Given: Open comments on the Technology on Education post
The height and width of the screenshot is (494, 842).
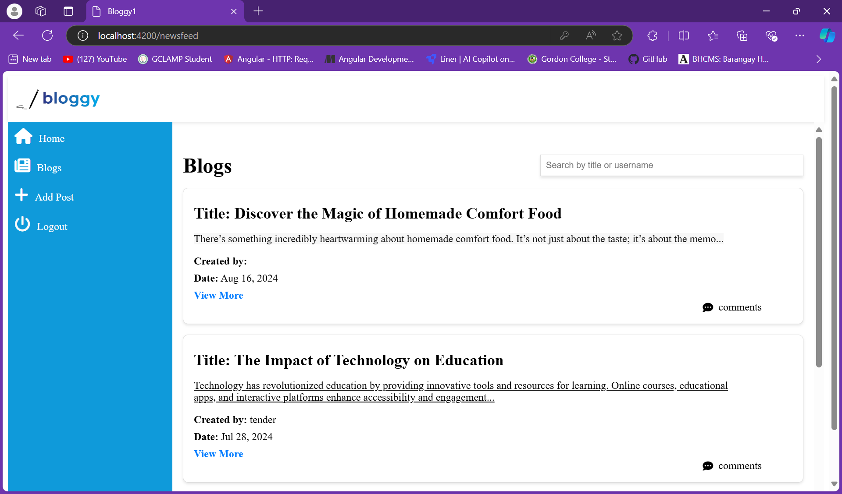Looking at the screenshot, I should pos(731,466).
